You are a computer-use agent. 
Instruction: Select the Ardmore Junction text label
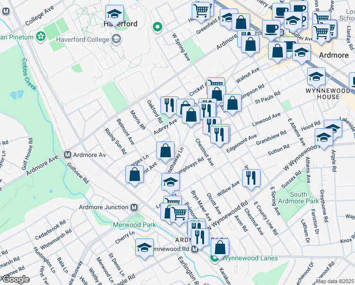[103, 207]
